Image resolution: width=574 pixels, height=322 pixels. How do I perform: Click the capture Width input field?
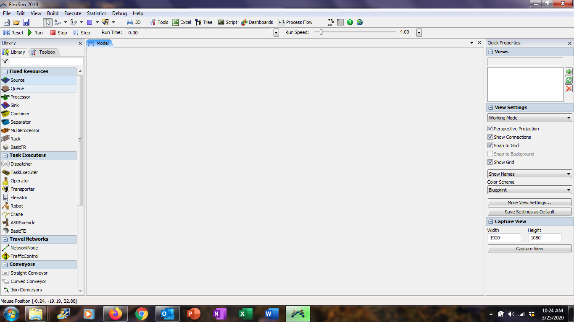tap(504, 238)
